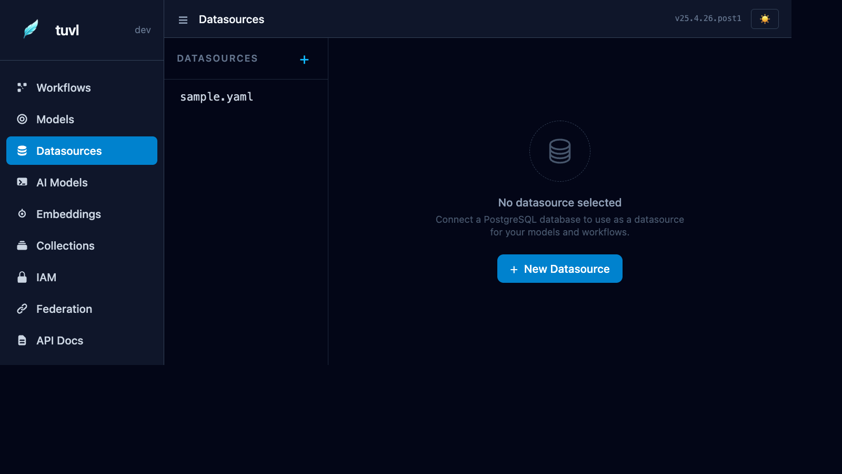Click version label v25.4.26.post1
Viewport: 842px width, 474px height.
pos(708,18)
